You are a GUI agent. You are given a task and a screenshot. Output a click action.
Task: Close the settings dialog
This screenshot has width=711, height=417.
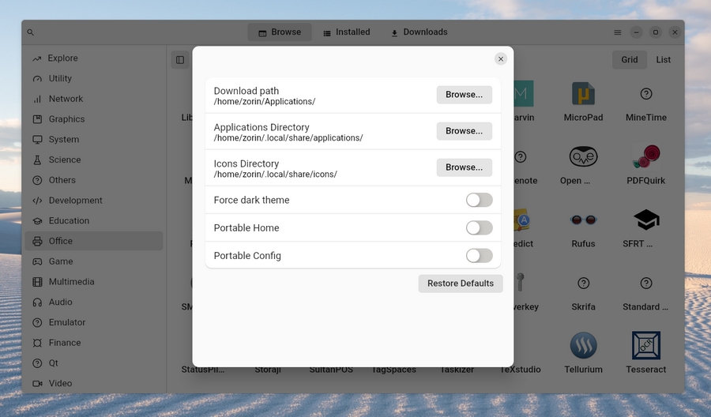click(x=500, y=59)
